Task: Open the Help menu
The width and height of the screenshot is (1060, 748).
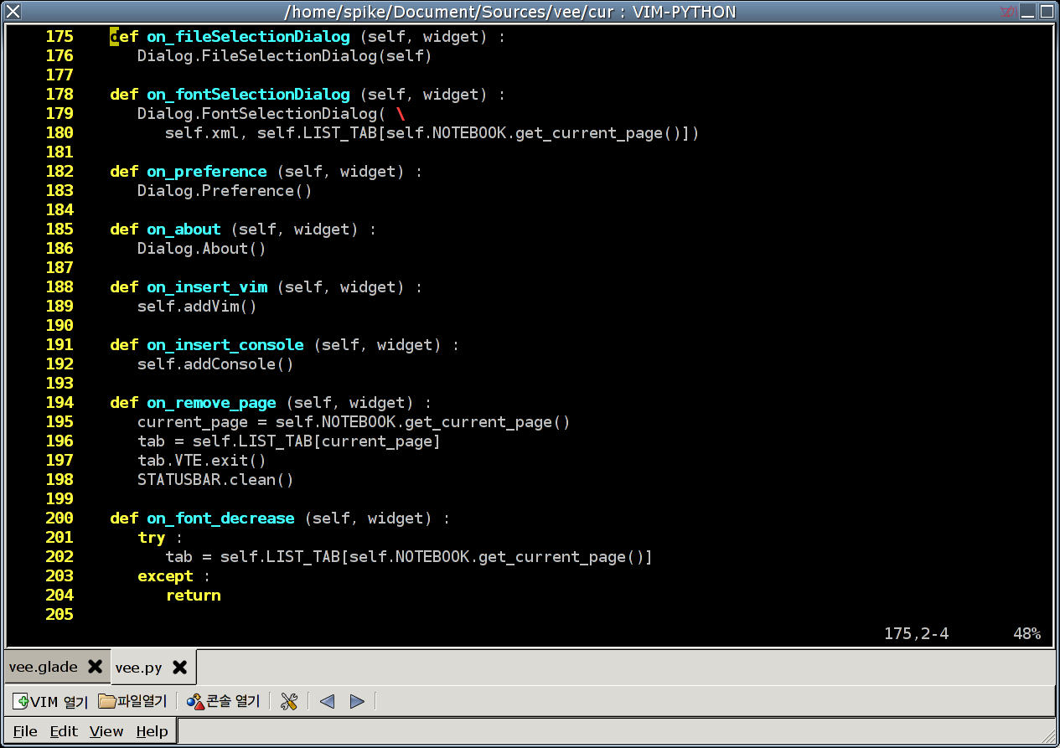Action: click(x=152, y=731)
